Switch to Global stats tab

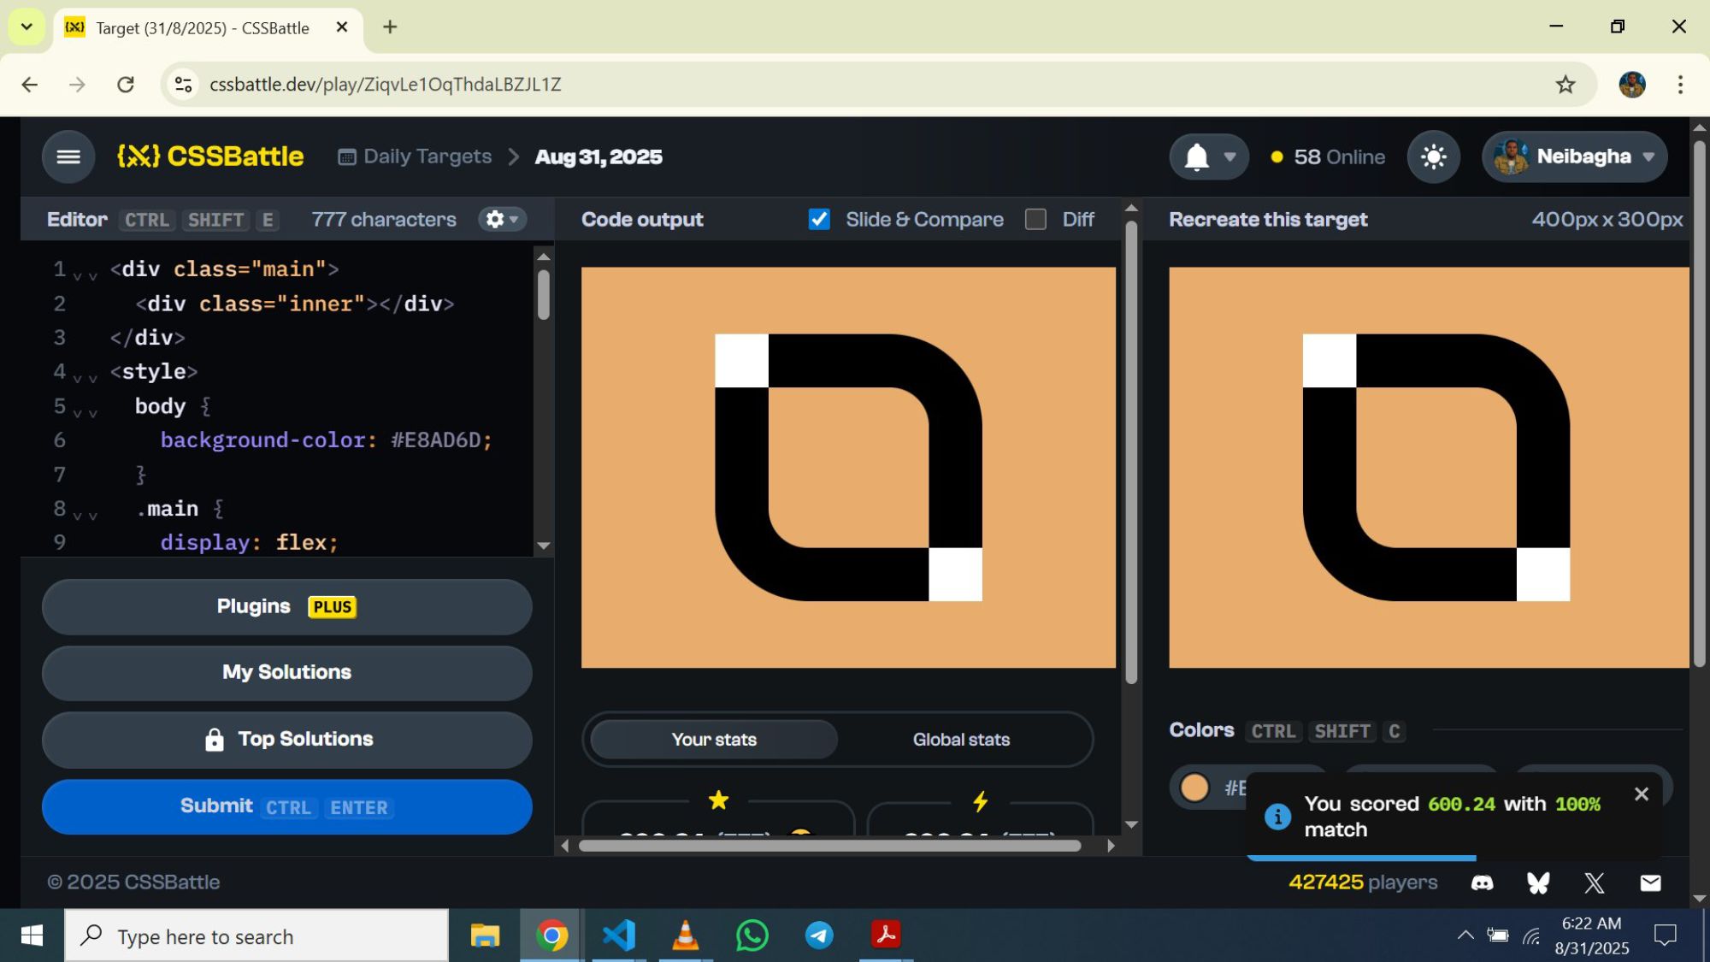point(961,740)
